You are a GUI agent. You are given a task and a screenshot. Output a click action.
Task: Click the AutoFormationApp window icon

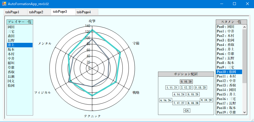[x=4, y=4]
